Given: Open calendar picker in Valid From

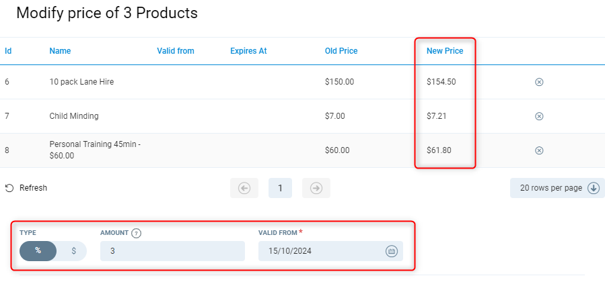Looking at the screenshot, I should click(392, 251).
